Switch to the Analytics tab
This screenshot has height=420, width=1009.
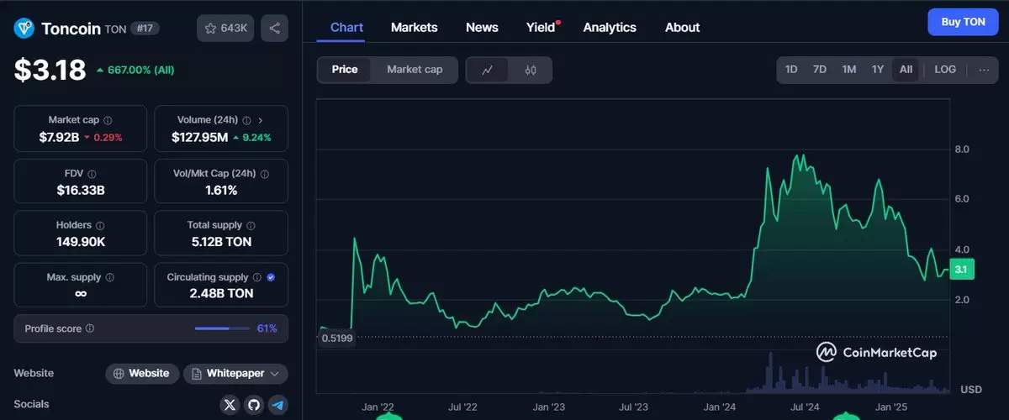coord(610,27)
